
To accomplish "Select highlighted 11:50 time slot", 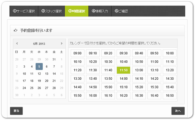I will click(x=124, y=70).
